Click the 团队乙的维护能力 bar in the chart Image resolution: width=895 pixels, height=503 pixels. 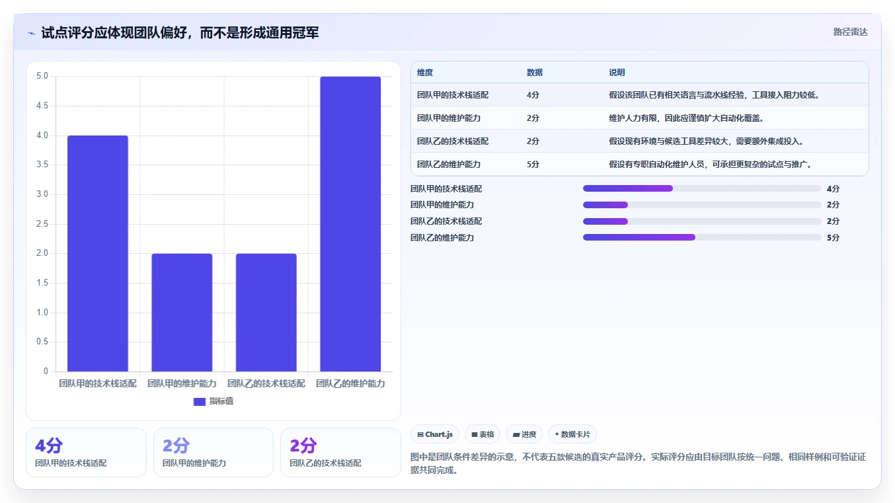[350, 224]
